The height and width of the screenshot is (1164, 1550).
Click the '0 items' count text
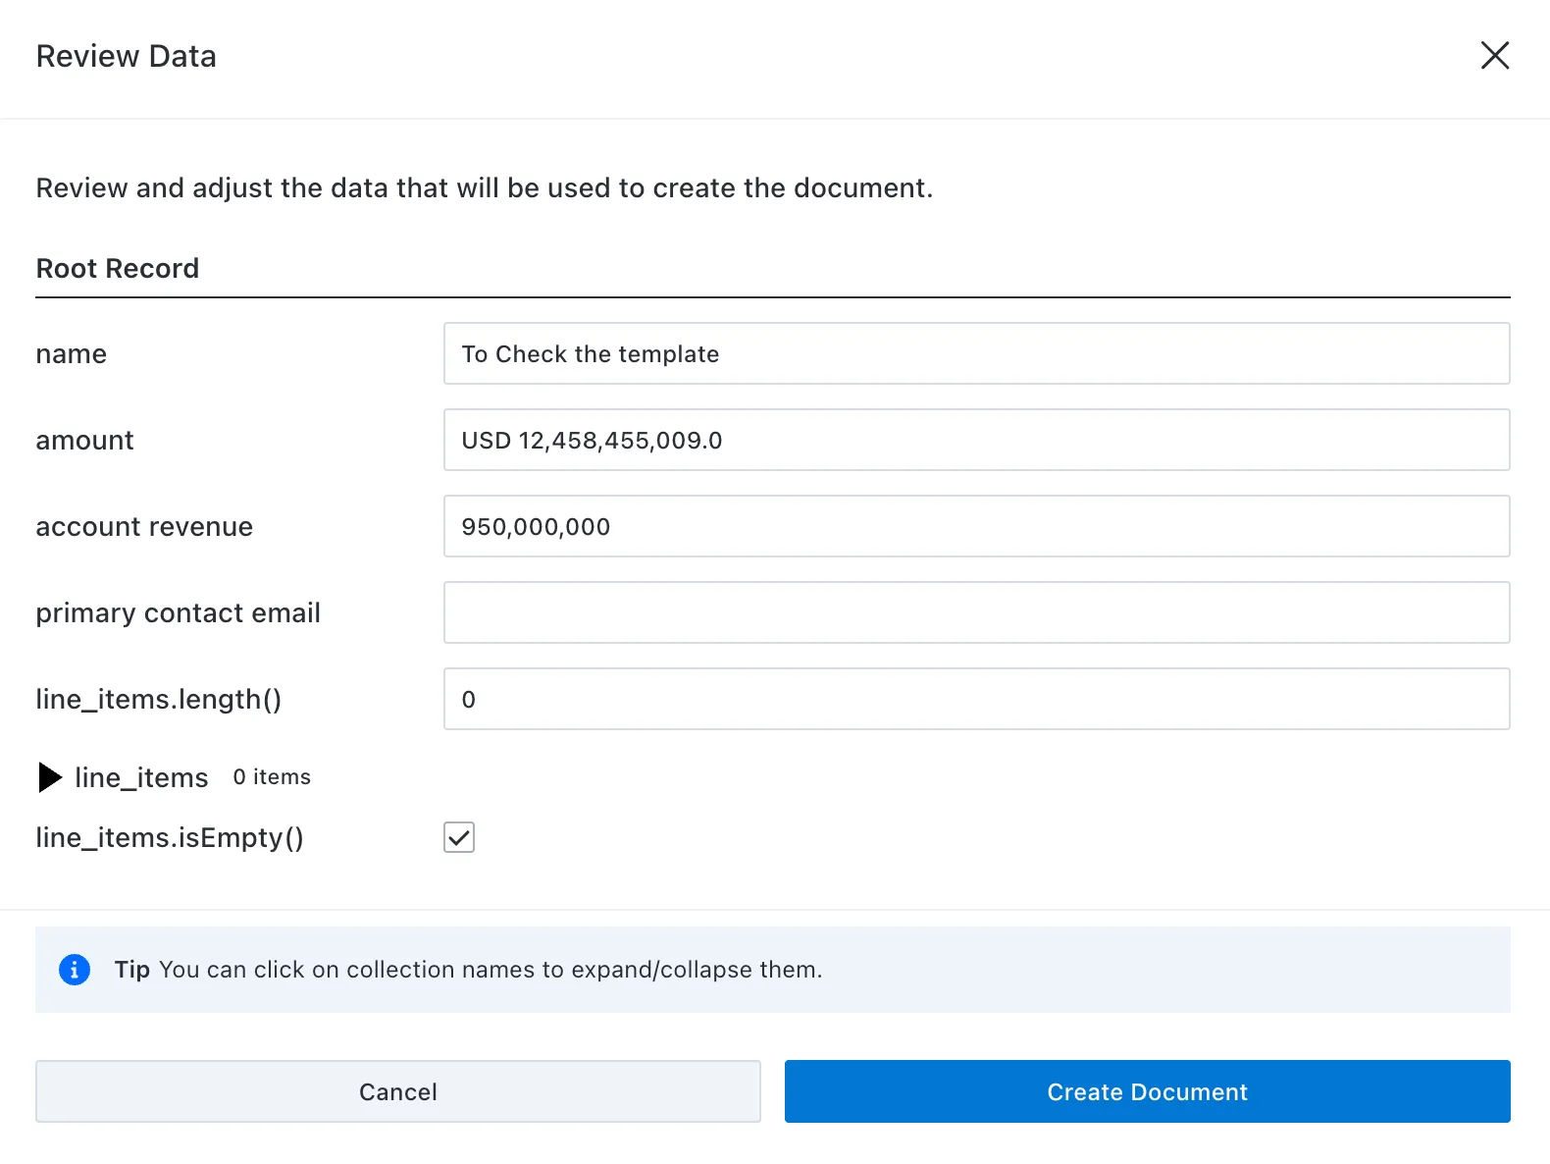pos(272,776)
